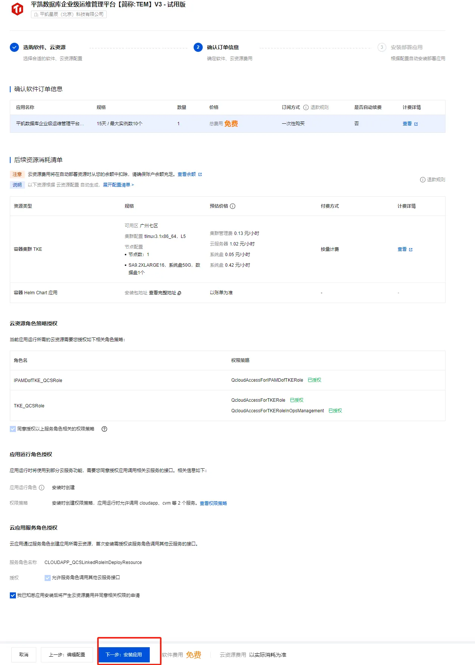Click 退款规则 in the order table header
475x665 pixels.
pyautogui.click(x=320, y=107)
